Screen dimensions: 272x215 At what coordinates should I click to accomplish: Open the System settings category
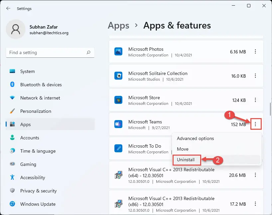point(50,71)
